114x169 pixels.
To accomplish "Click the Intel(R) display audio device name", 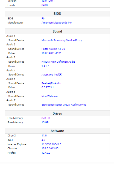I will click(52, 75).
